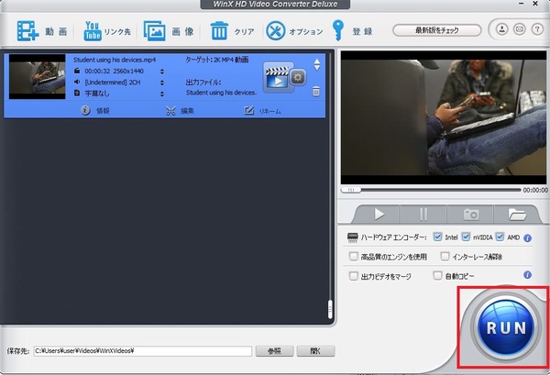Click info icon beside 自動コピー
Image resolution: width=550 pixels, height=375 pixels.
pyautogui.click(x=528, y=275)
